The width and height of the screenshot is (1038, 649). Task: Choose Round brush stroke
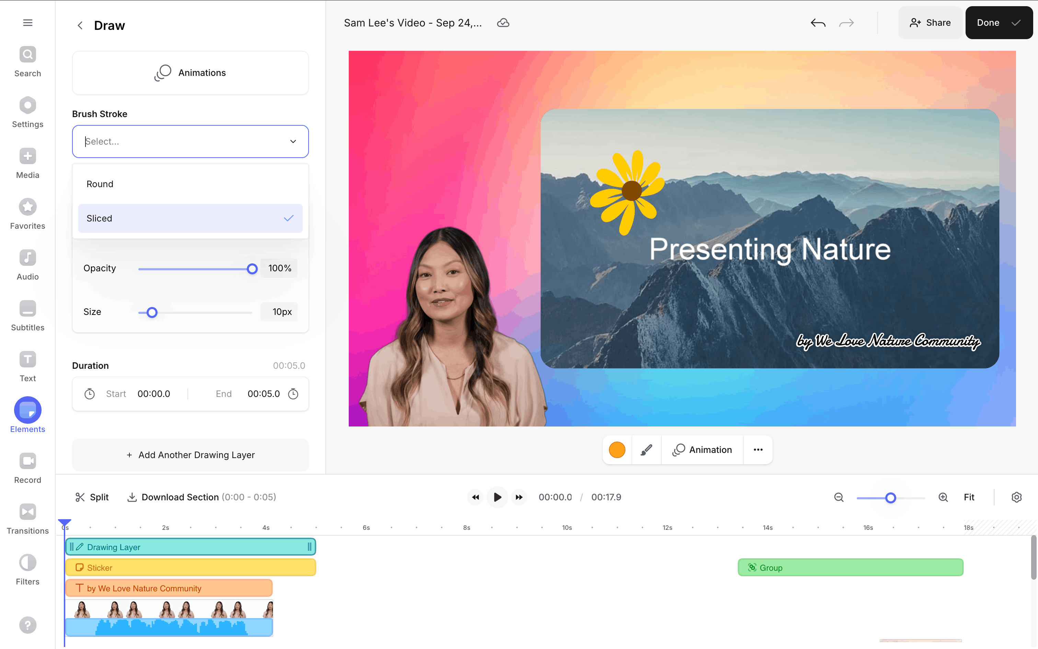(190, 184)
